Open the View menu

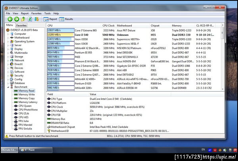coord(15,13)
